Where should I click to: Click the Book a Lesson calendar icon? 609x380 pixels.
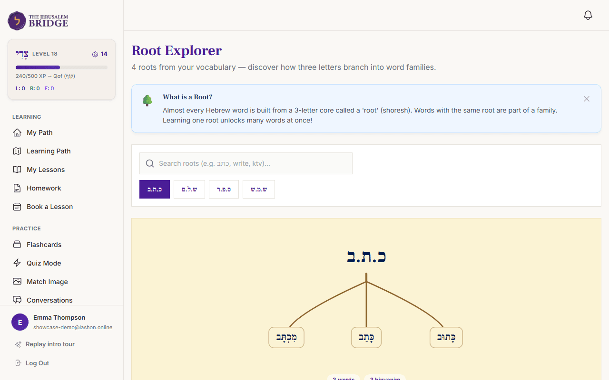coord(17,207)
